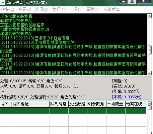The width and height of the screenshot is (153, 134).
Task: Click the 队列消息 column header
Action: tap(59, 104)
